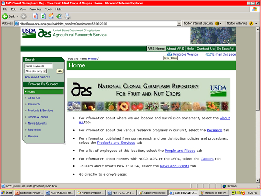This screenshot has width=261, height=196.
Task: Select the En Español navigation tab
Action: tap(226, 49)
